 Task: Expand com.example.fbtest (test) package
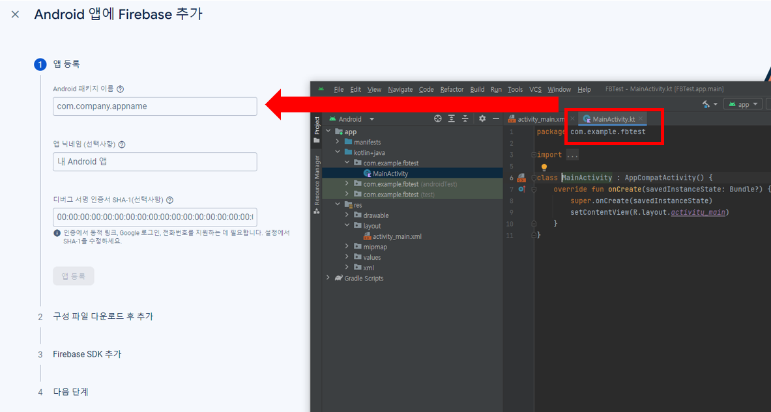click(x=347, y=195)
